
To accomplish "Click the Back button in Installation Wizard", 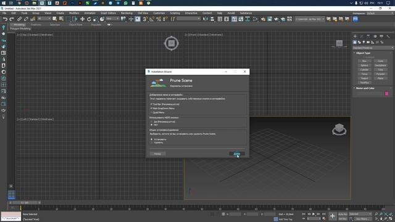I will (158, 154).
